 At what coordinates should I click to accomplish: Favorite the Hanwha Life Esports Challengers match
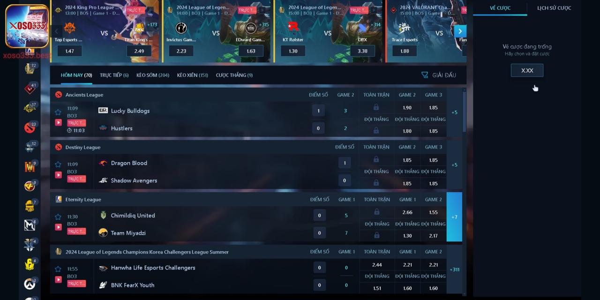point(58,269)
